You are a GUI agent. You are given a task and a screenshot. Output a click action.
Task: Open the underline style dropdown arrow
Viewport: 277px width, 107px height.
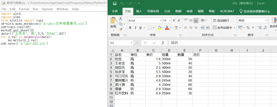point(144,28)
